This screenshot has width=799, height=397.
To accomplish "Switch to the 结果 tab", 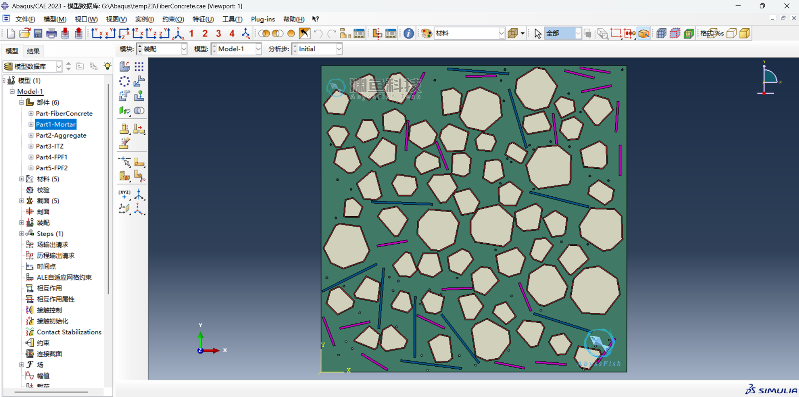I will pos(33,51).
